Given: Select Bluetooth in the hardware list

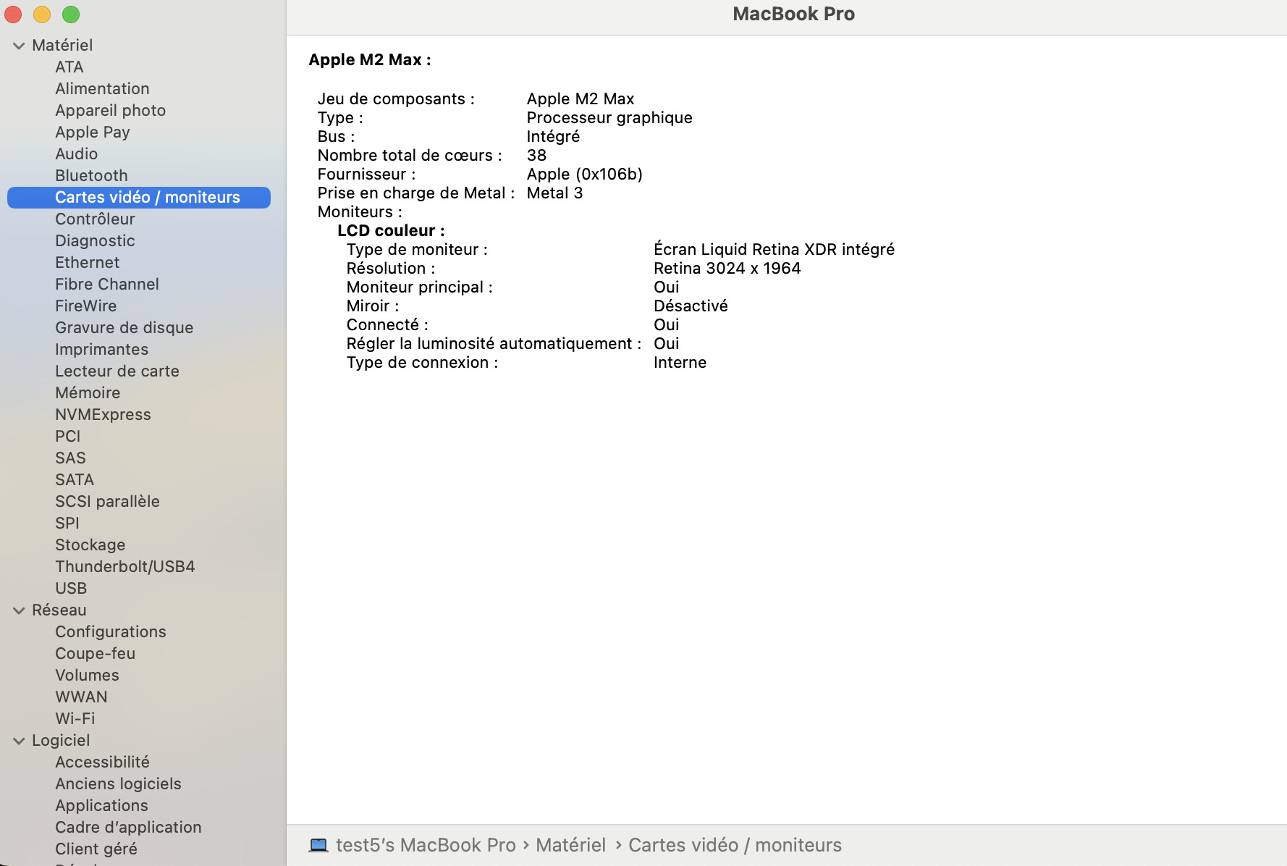Looking at the screenshot, I should (x=91, y=175).
